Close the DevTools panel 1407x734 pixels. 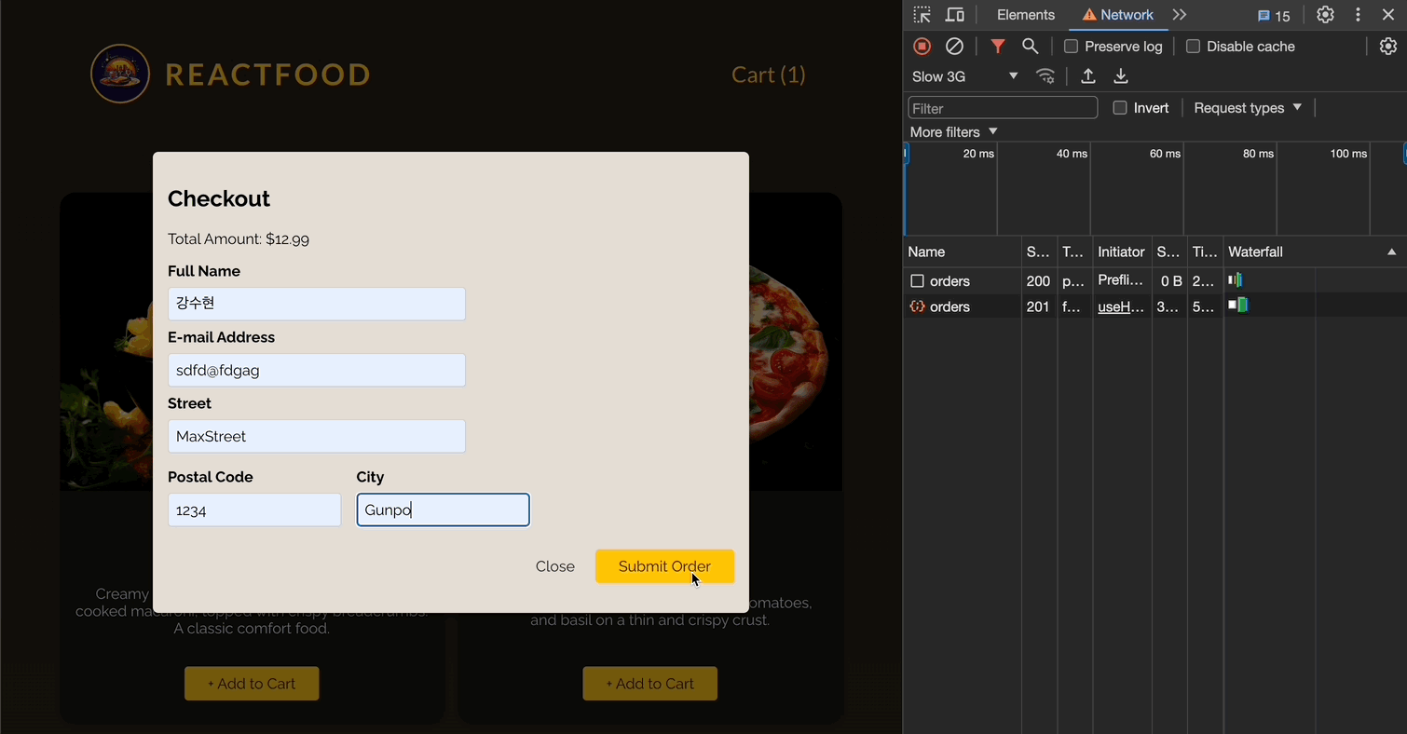[1387, 15]
